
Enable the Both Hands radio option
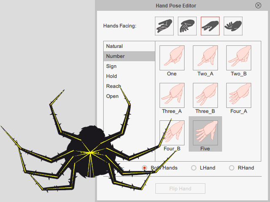coord(145,168)
